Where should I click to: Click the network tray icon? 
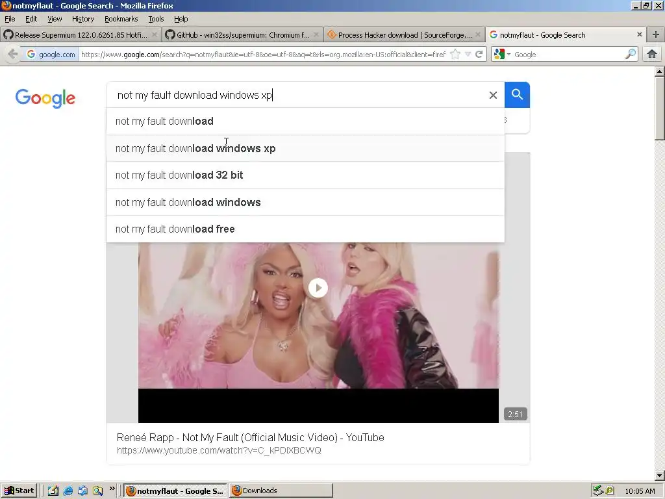point(598,491)
